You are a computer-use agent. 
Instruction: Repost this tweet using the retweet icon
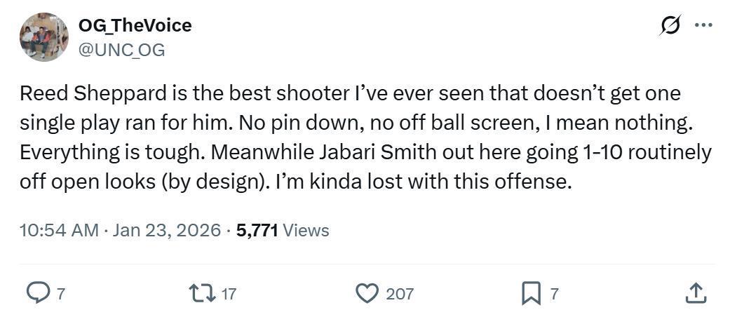coord(203,292)
